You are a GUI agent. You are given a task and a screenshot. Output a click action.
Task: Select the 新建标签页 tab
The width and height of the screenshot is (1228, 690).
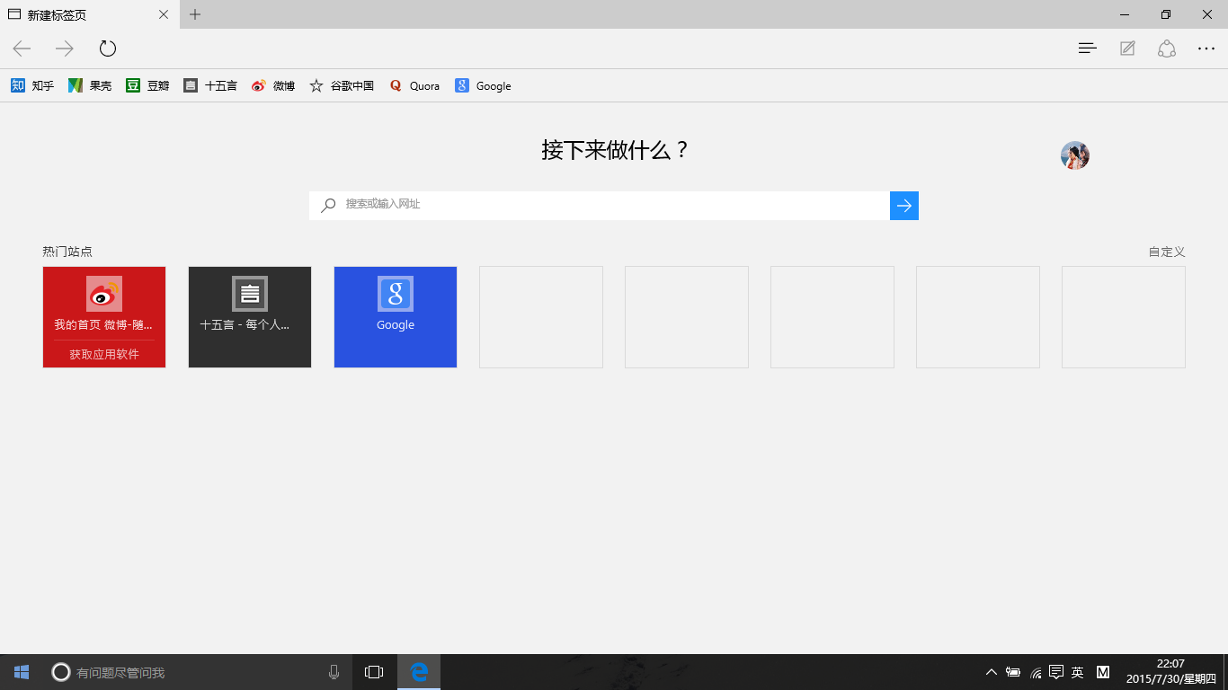90,14
